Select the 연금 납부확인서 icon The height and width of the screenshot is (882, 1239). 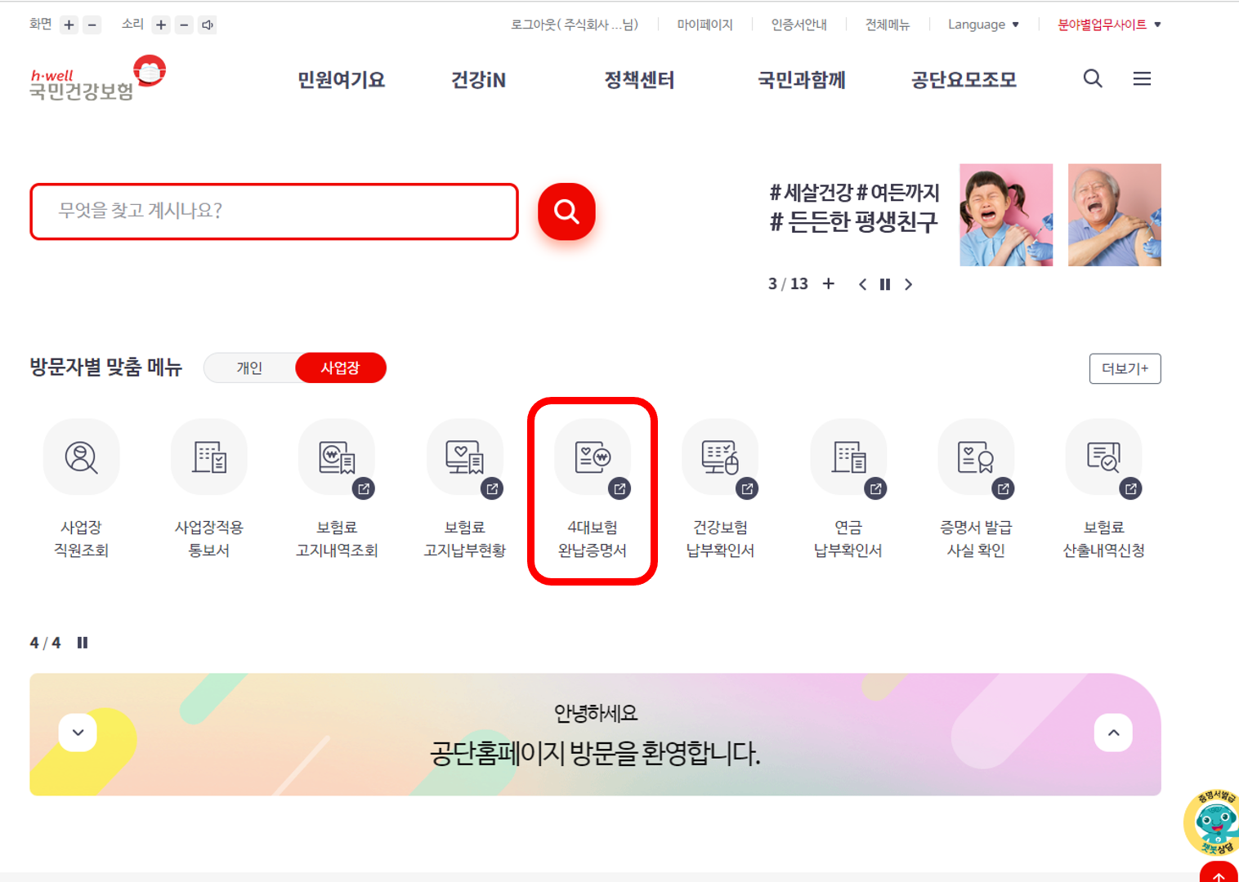coord(848,457)
